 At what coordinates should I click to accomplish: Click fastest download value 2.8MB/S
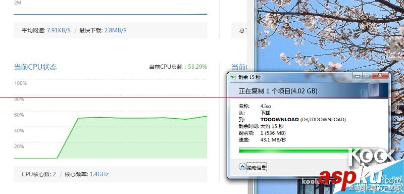pos(115,30)
